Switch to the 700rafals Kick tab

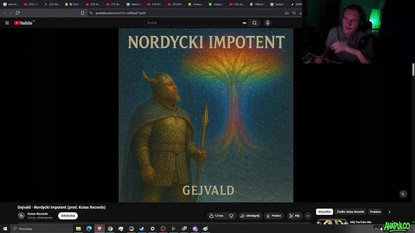click(x=257, y=4)
